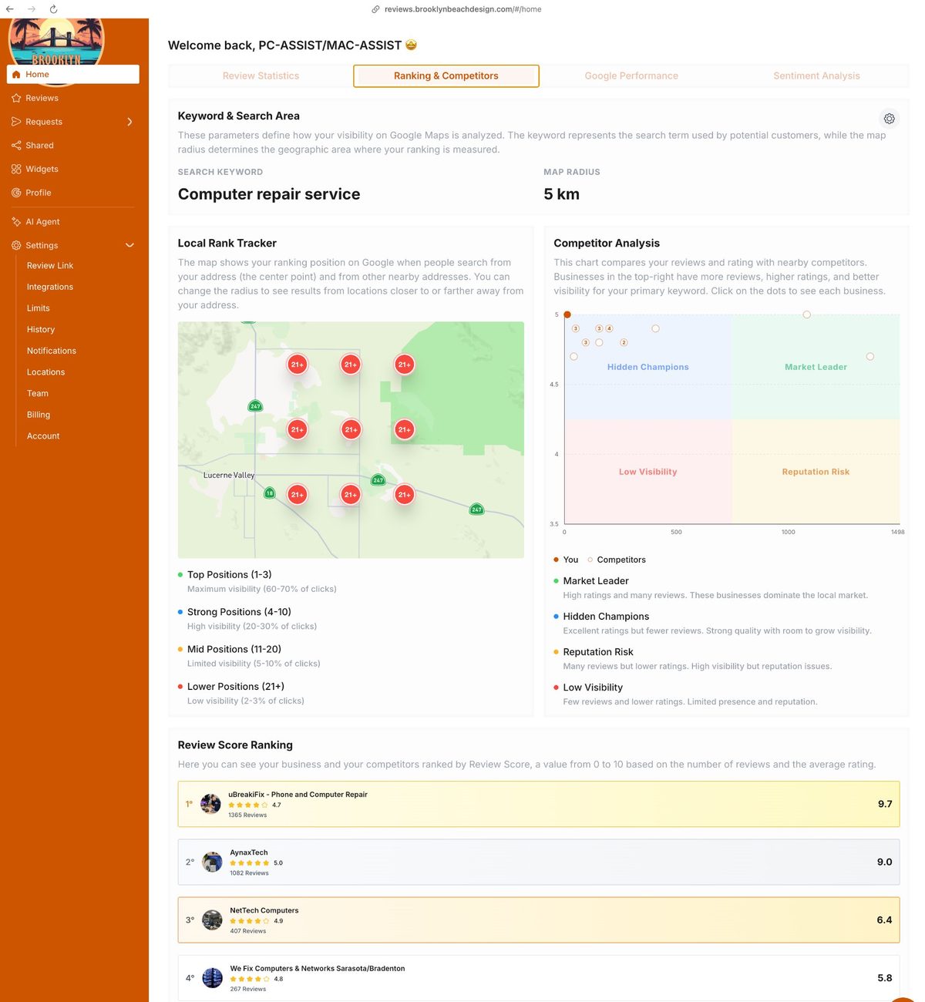This screenshot has height=1002, width=925.
Task: Click the AI Agent sparkle icon
Action: (x=16, y=222)
